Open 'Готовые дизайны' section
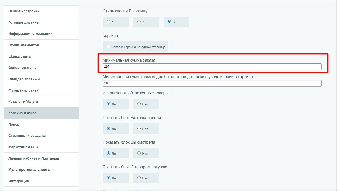 click(x=24, y=22)
